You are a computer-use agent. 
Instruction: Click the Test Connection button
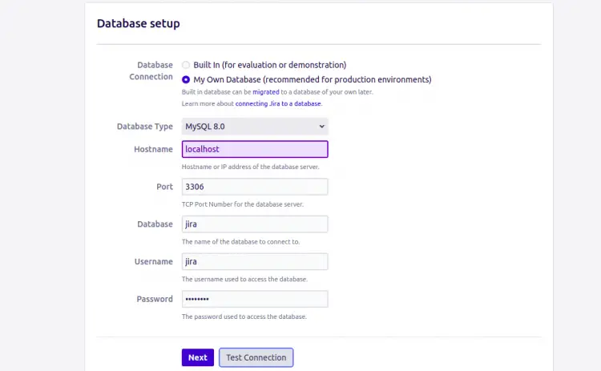(256, 357)
